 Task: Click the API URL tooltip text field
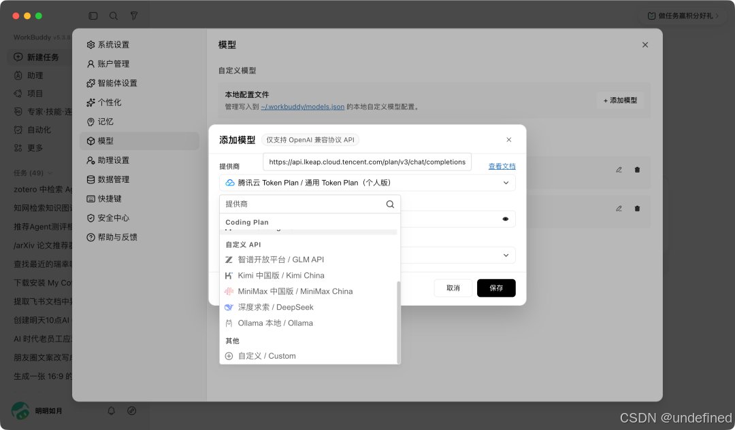[367, 162]
